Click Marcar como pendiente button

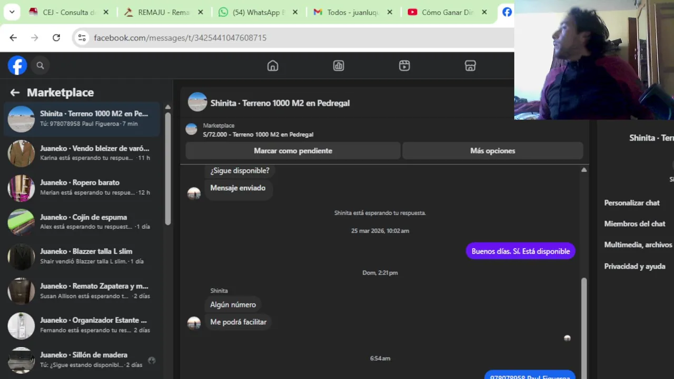point(293,151)
